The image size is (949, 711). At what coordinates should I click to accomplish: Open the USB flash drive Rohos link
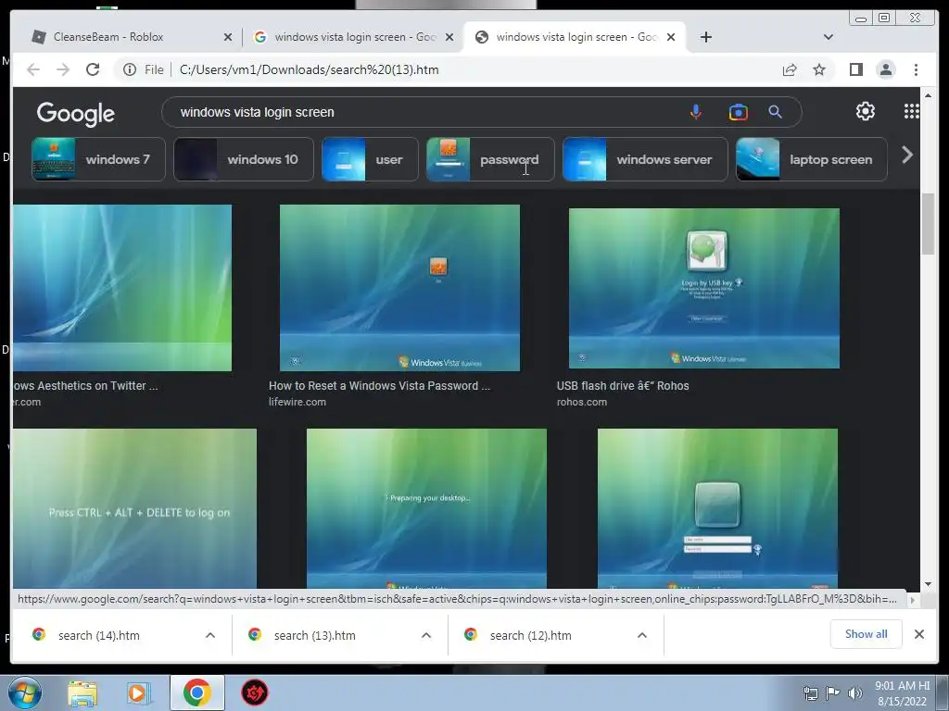tap(623, 386)
